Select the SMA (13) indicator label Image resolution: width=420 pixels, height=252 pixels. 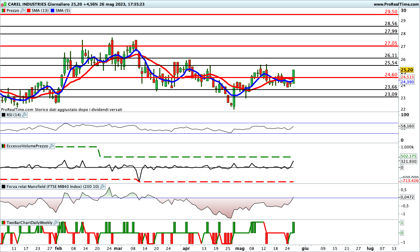(x=39, y=10)
